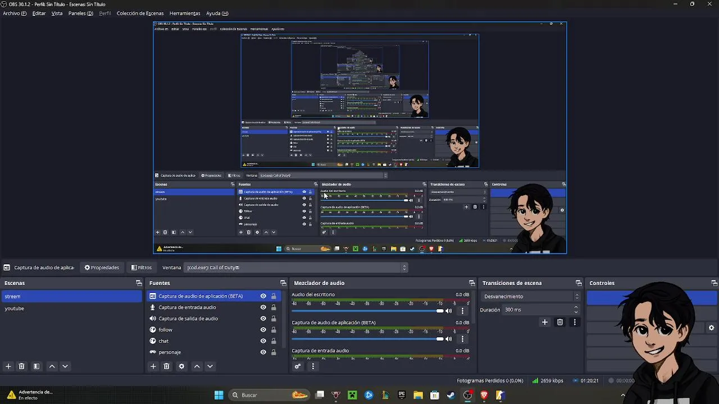
Task: Float the Fuentes dock panel
Action: [x=283, y=283]
